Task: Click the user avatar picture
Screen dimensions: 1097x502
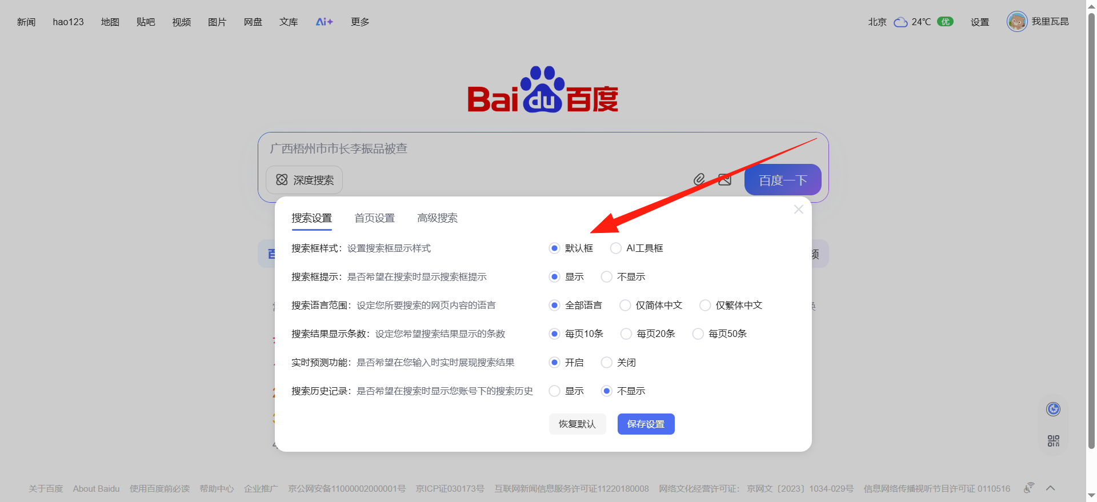Action: [x=1016, y=22]
